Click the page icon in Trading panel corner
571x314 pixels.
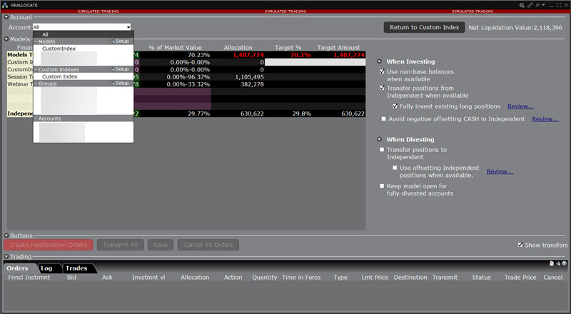[552, 263]
